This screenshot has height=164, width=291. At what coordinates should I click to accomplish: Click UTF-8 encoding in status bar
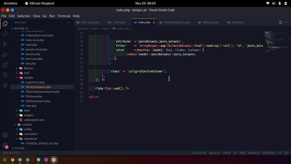coord(226,153)
